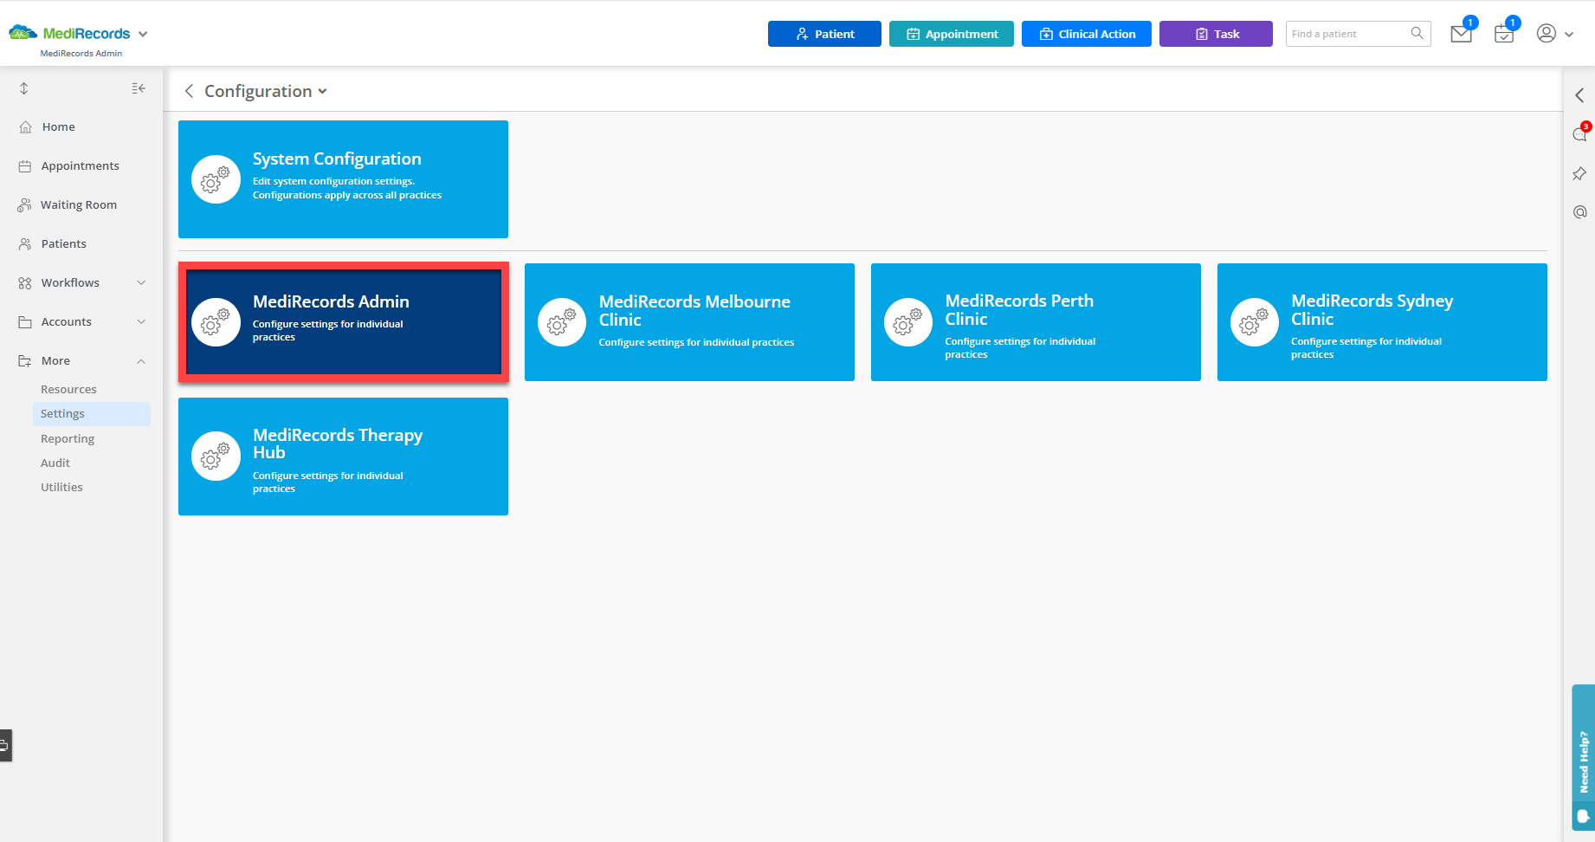1595x842 pixels.
Task: Click the sidebar reorder arrows icon
Action: click(24, 88)
